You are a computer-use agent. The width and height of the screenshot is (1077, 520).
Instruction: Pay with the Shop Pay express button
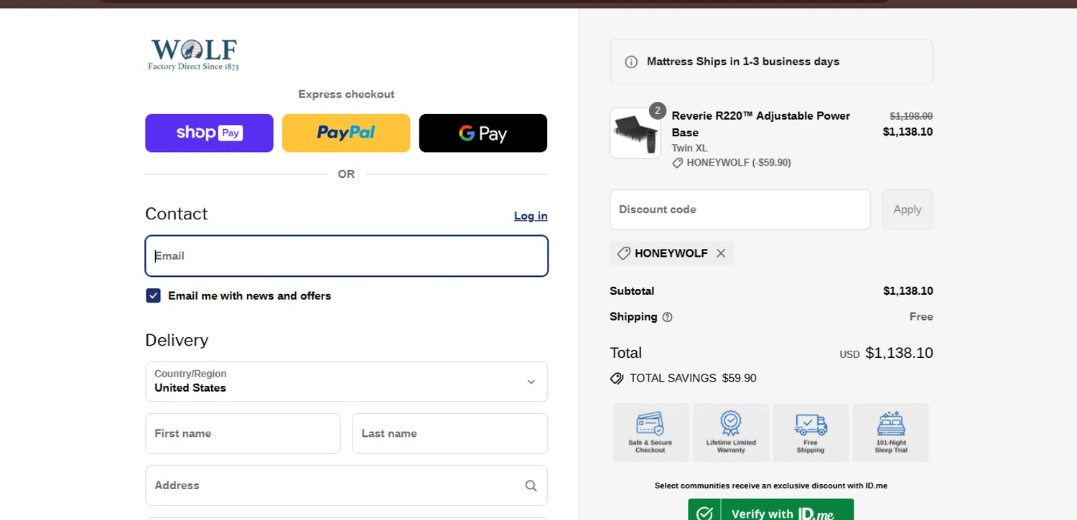coord(209,133)
